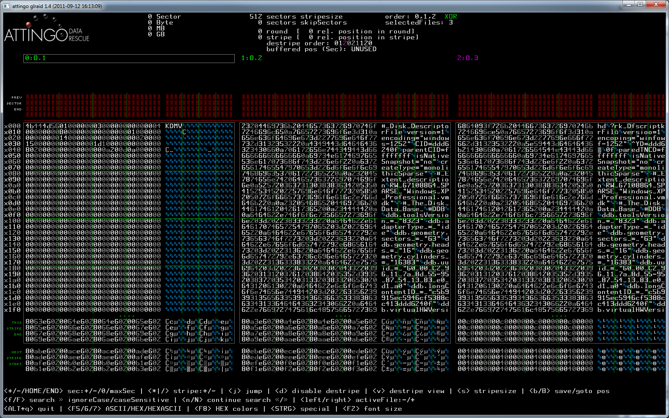Click "Snapshot="no"" ASCII text in second file
This screenshot has width=669, height=418.
pos(409,162)
